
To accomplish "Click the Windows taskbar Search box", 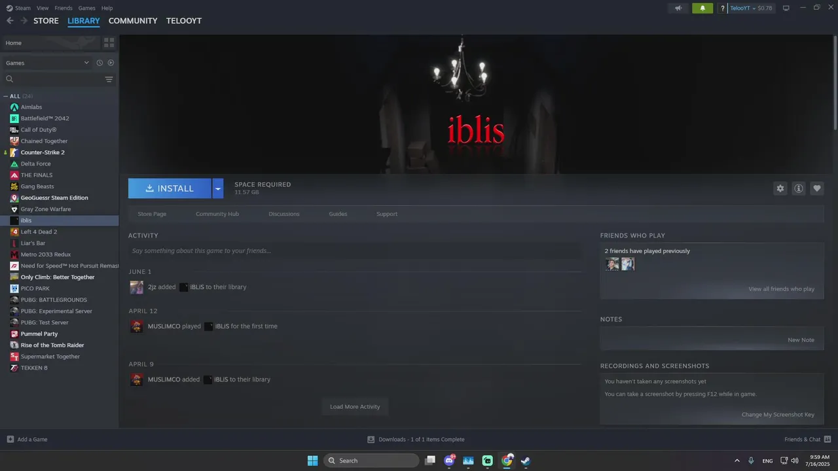I will tap(371, 461).
